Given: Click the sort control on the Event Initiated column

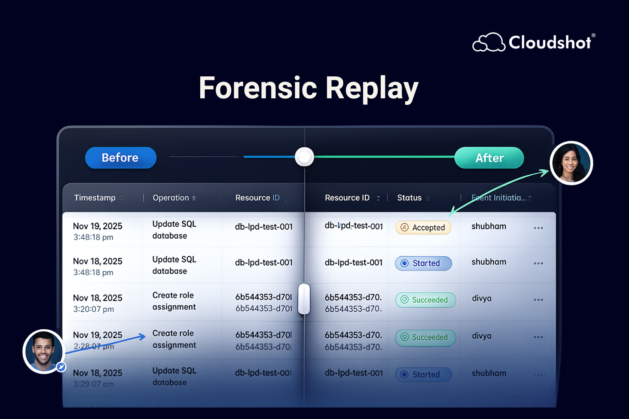Looking at the screenshot, I should (x=530, y=197).
